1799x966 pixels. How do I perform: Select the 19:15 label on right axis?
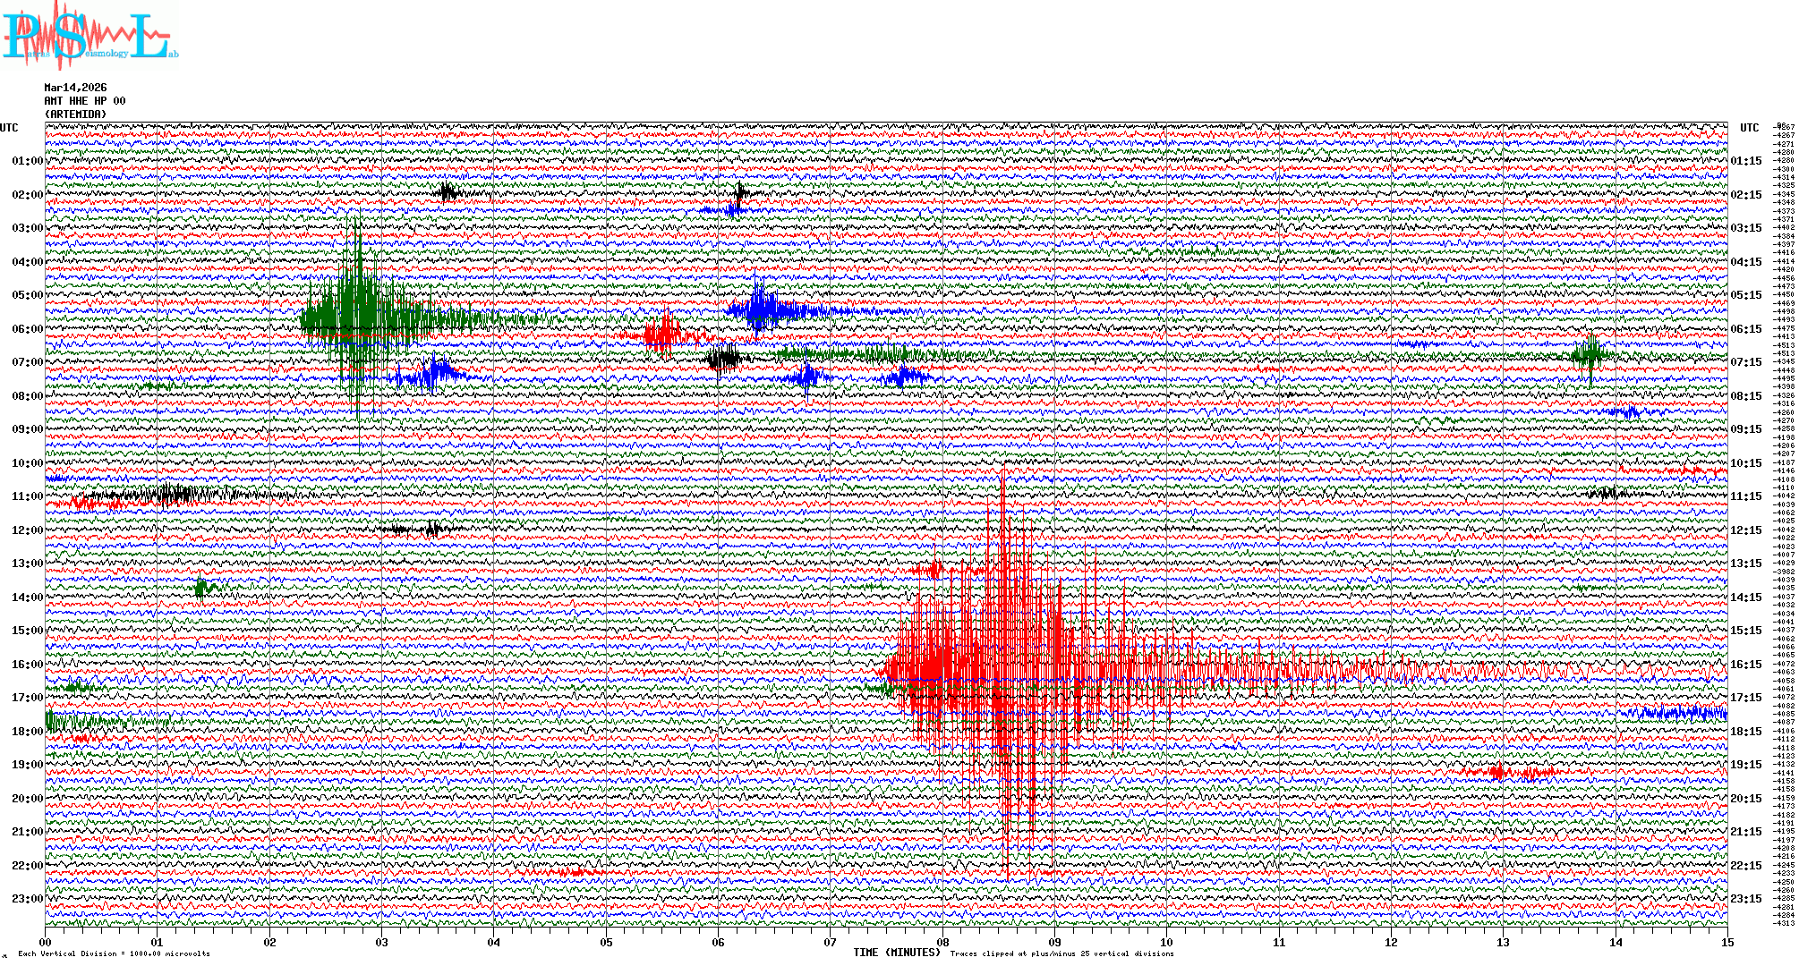coord(1745,765)
